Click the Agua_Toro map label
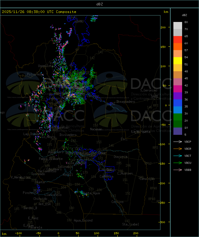 pyautogui.click(x=56, y=152)
